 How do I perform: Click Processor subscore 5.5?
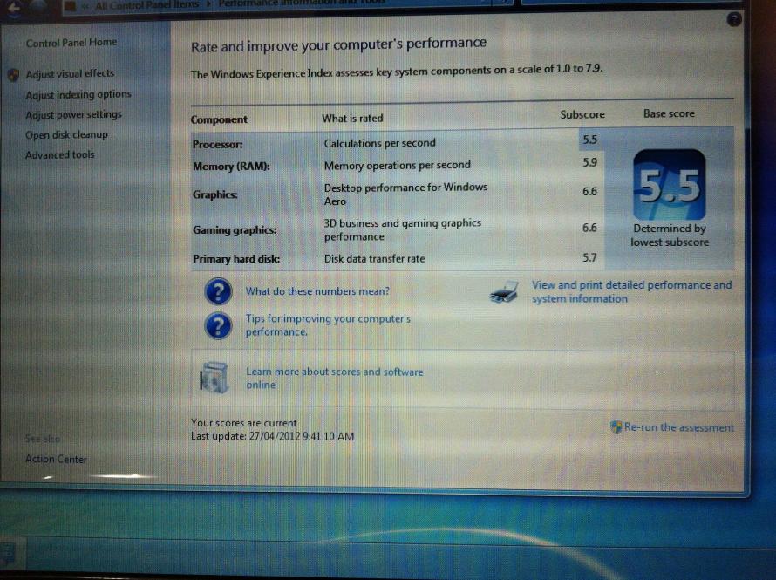pyautogui.click(x=590, y=140)
